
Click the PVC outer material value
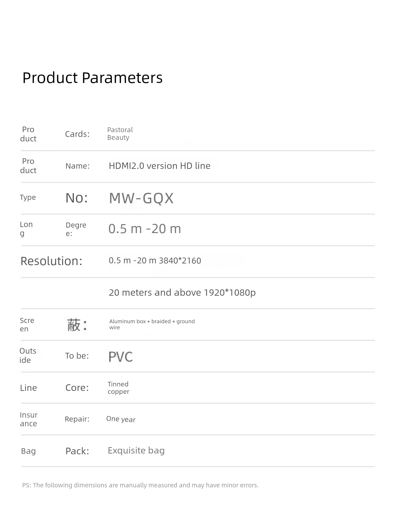point(120,357)
